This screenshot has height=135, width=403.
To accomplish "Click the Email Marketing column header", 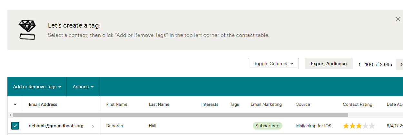I will pos(266,104).
